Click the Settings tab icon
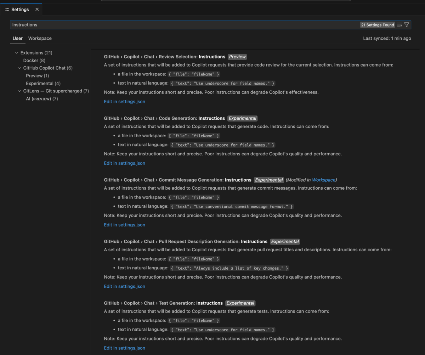425x355 pixels. point(7,10)
